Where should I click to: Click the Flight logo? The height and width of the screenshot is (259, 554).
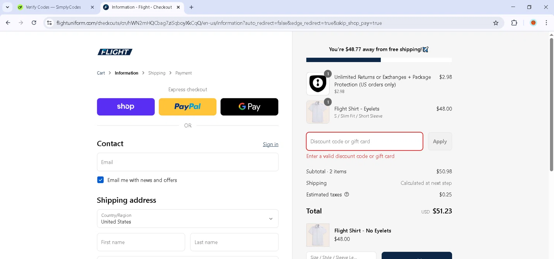coord(115,52)
